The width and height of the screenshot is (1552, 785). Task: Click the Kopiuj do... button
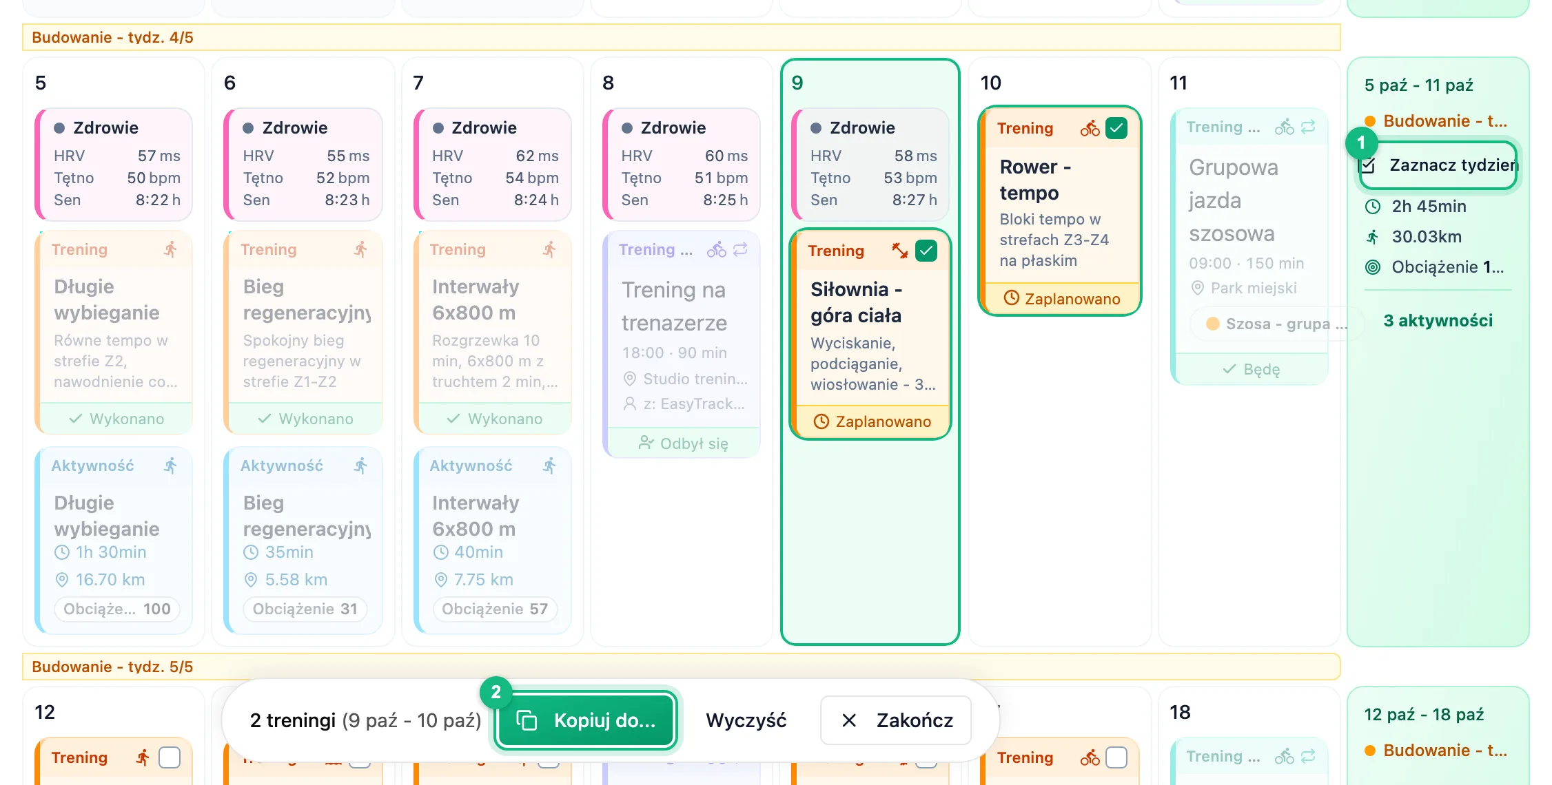pyautogui.click(x=586, y=720)
